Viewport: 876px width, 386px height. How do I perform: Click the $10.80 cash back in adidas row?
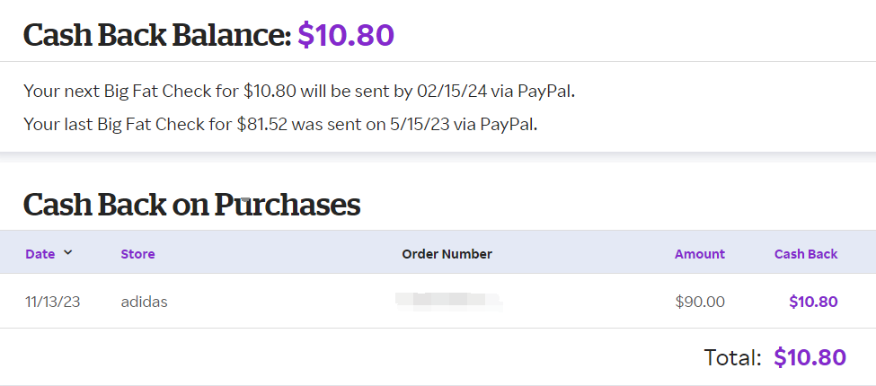coord(812,302)
